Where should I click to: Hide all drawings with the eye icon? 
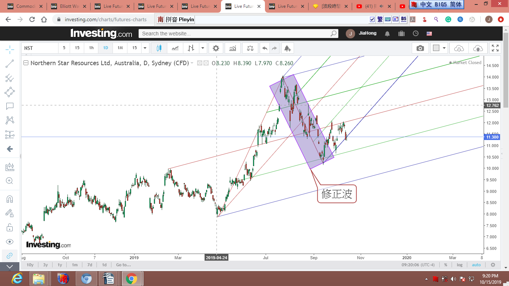click(x=10, y=241)
